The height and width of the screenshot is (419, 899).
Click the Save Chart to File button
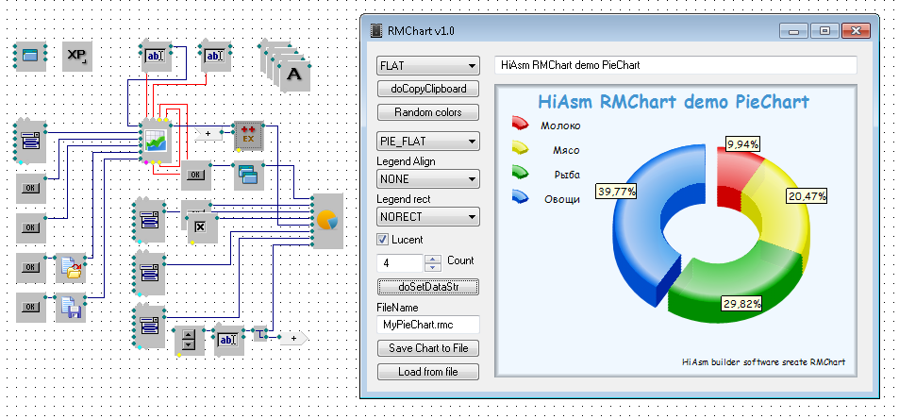[x=427, y=348]
